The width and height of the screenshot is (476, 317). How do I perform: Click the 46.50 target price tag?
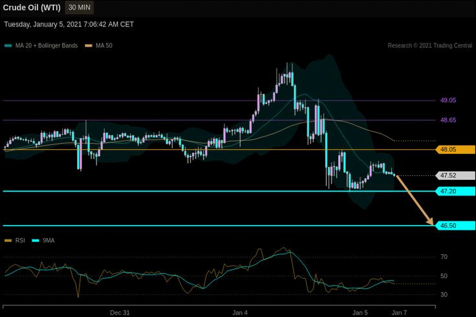coord(455,225)
